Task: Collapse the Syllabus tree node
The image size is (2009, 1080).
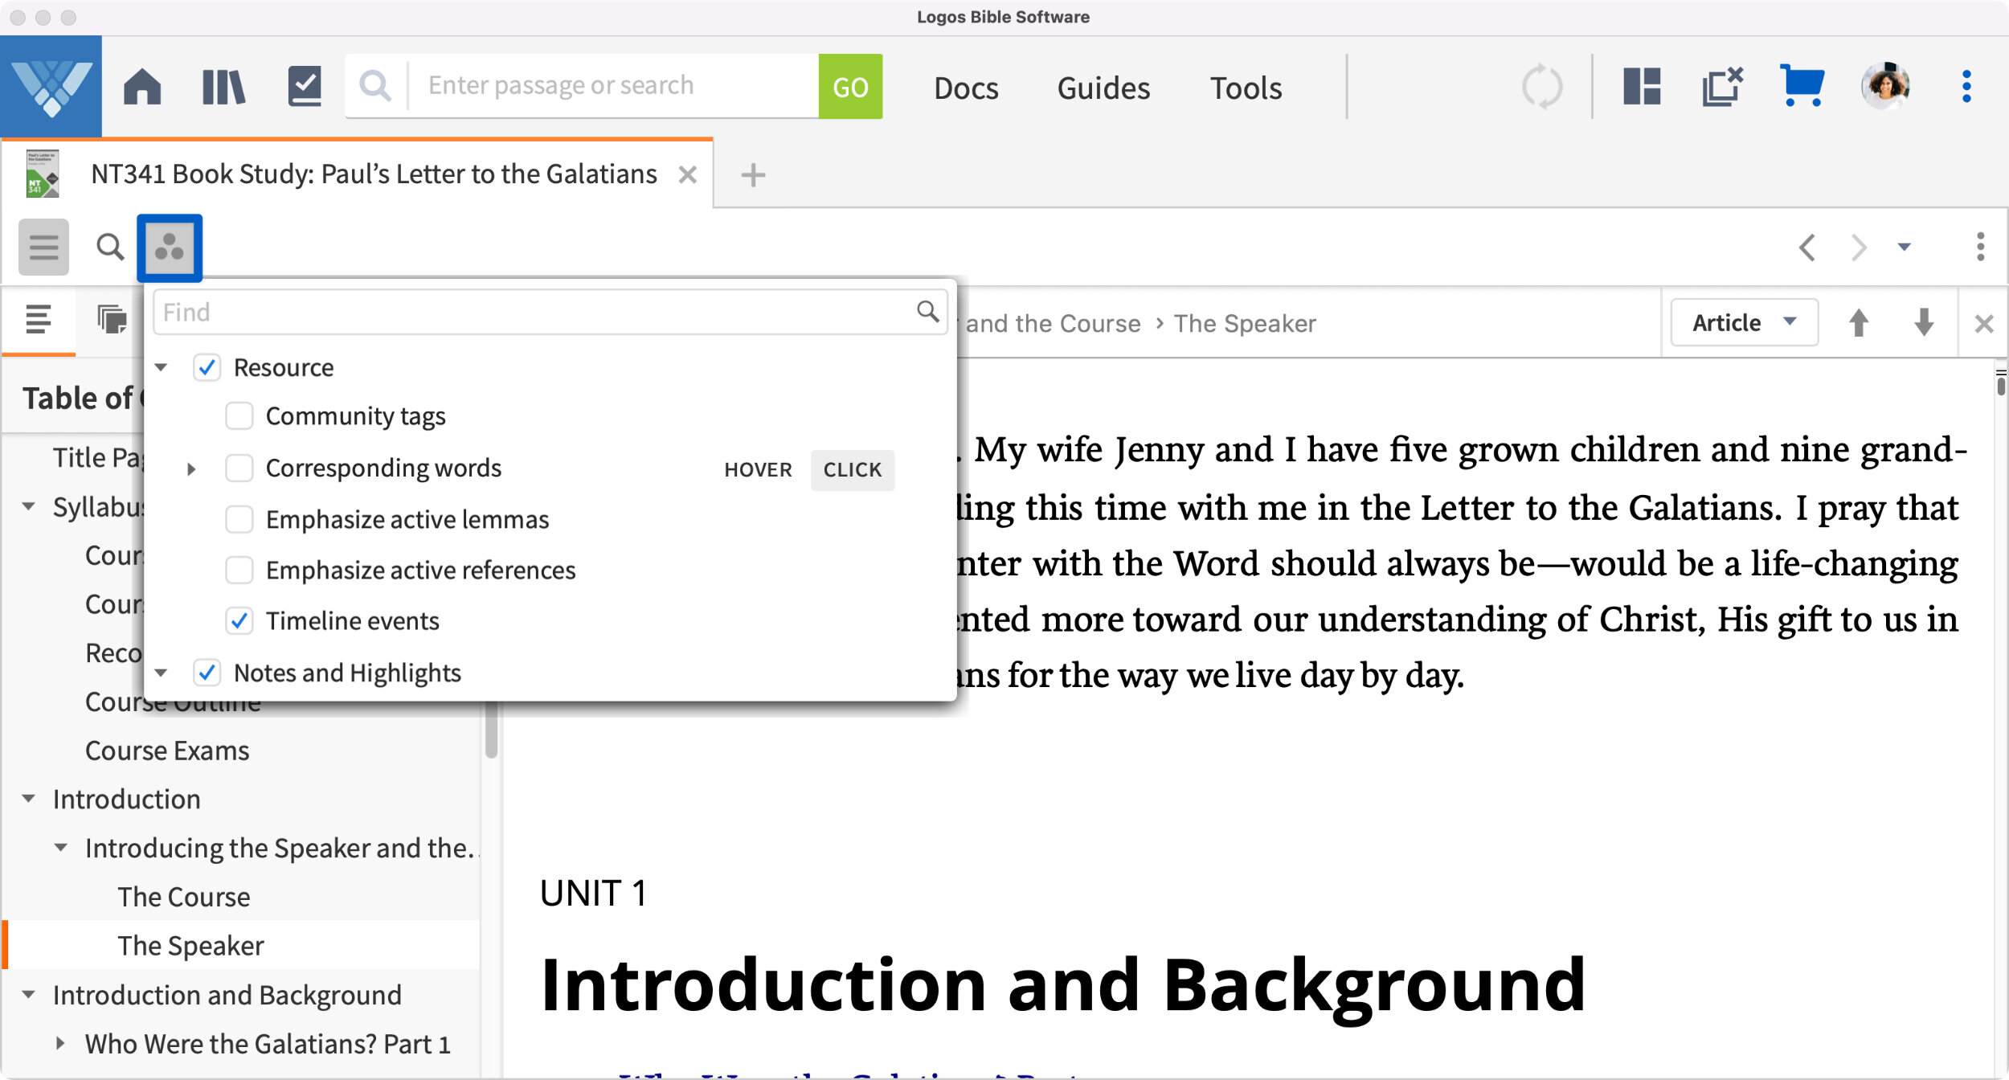Action: tap(29, 506)
